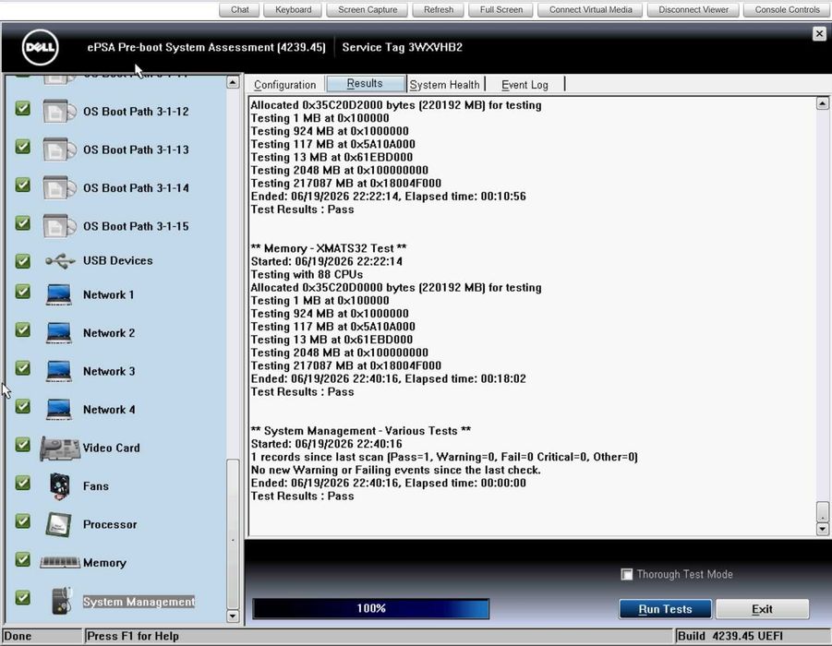Uncheck the Network 3 checkbox
The image size is (832, 646).
22,368
